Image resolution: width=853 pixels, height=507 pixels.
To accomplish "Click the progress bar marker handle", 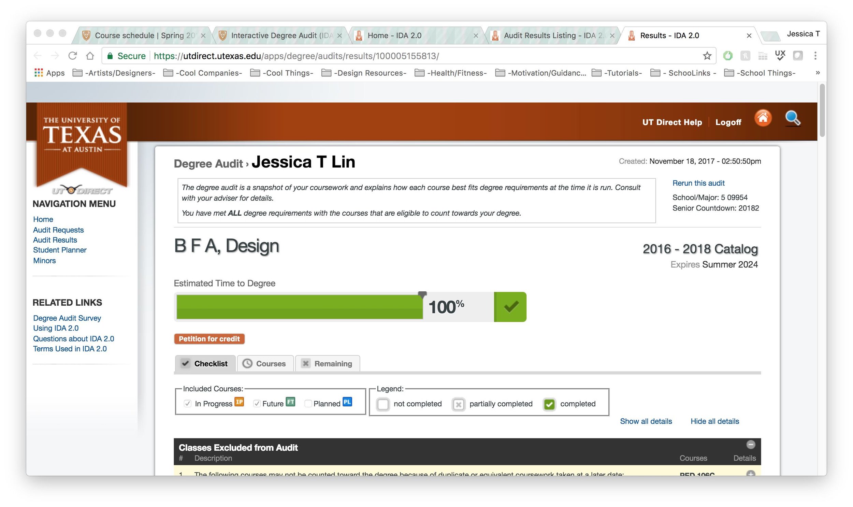I will pos(422,294).
